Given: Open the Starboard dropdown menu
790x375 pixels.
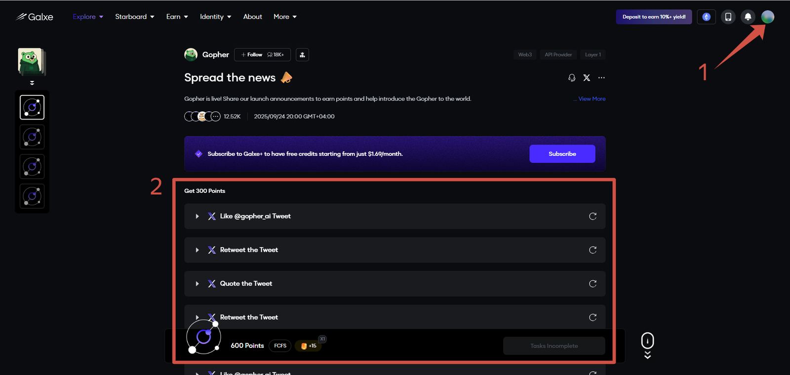Looking at the screenshot, I should point(134,17).
